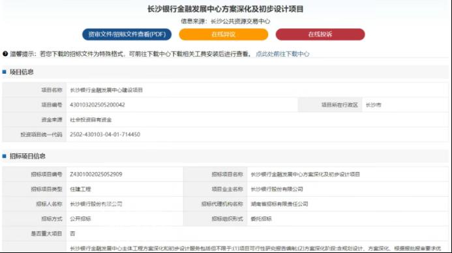This screenshot has width=452, height=253.
Task: Click the red 在线投诉 button
Action: pos(320,35)
